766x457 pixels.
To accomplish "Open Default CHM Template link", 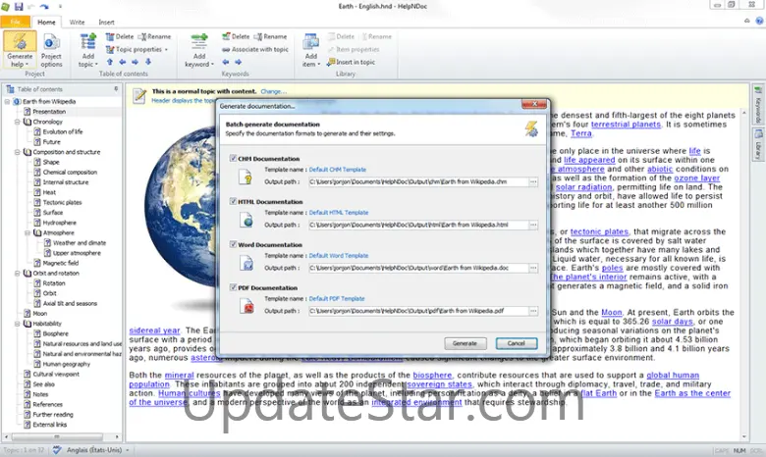I will pos(338,170).
